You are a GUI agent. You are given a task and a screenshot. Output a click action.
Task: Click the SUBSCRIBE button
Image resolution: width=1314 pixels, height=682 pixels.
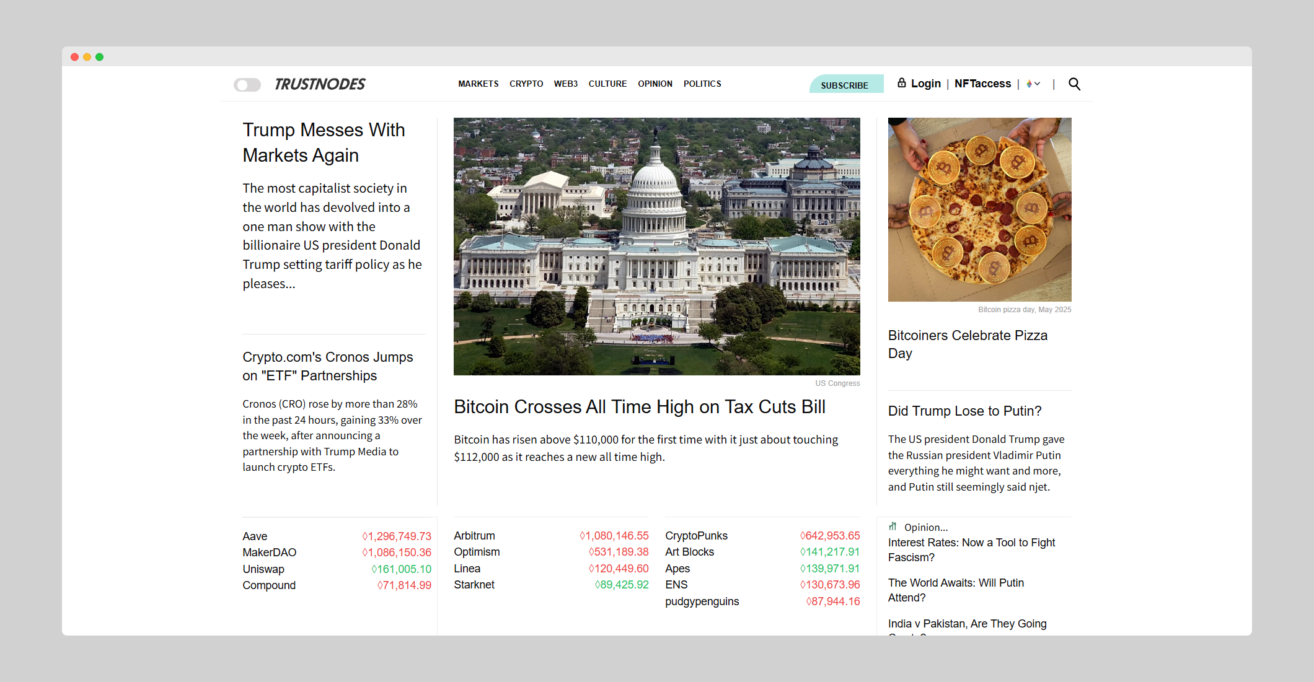845,84
